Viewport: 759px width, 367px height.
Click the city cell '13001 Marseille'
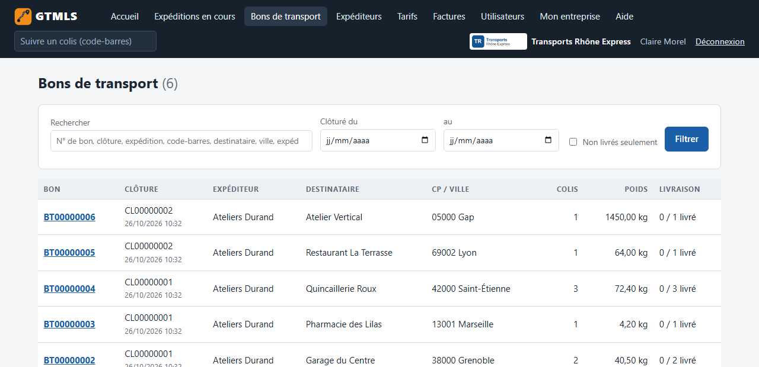tap(463, 324)
